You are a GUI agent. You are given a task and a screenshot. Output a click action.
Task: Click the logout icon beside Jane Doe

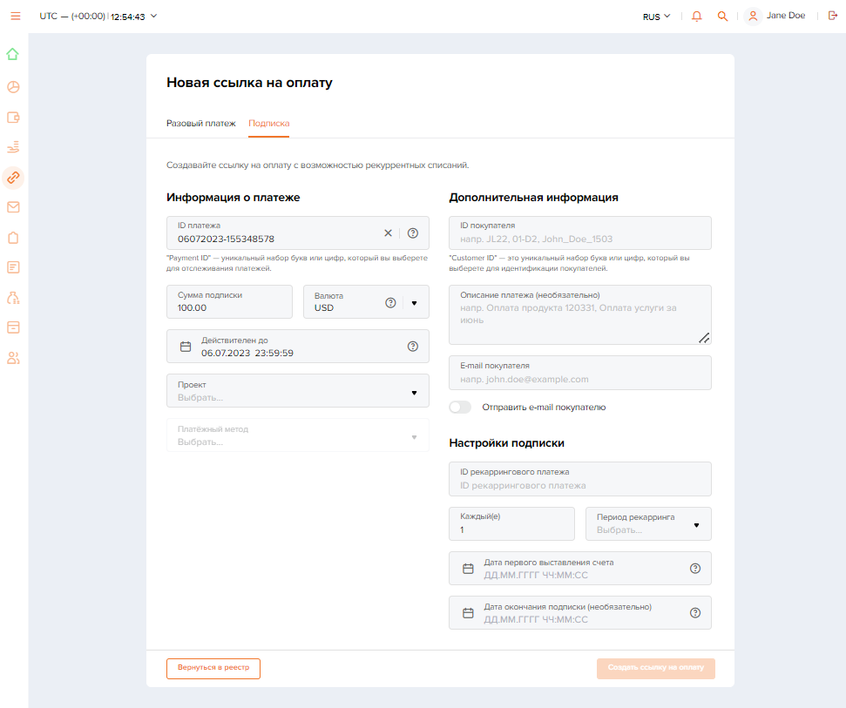pyautogui.click(x=833, y=16)
